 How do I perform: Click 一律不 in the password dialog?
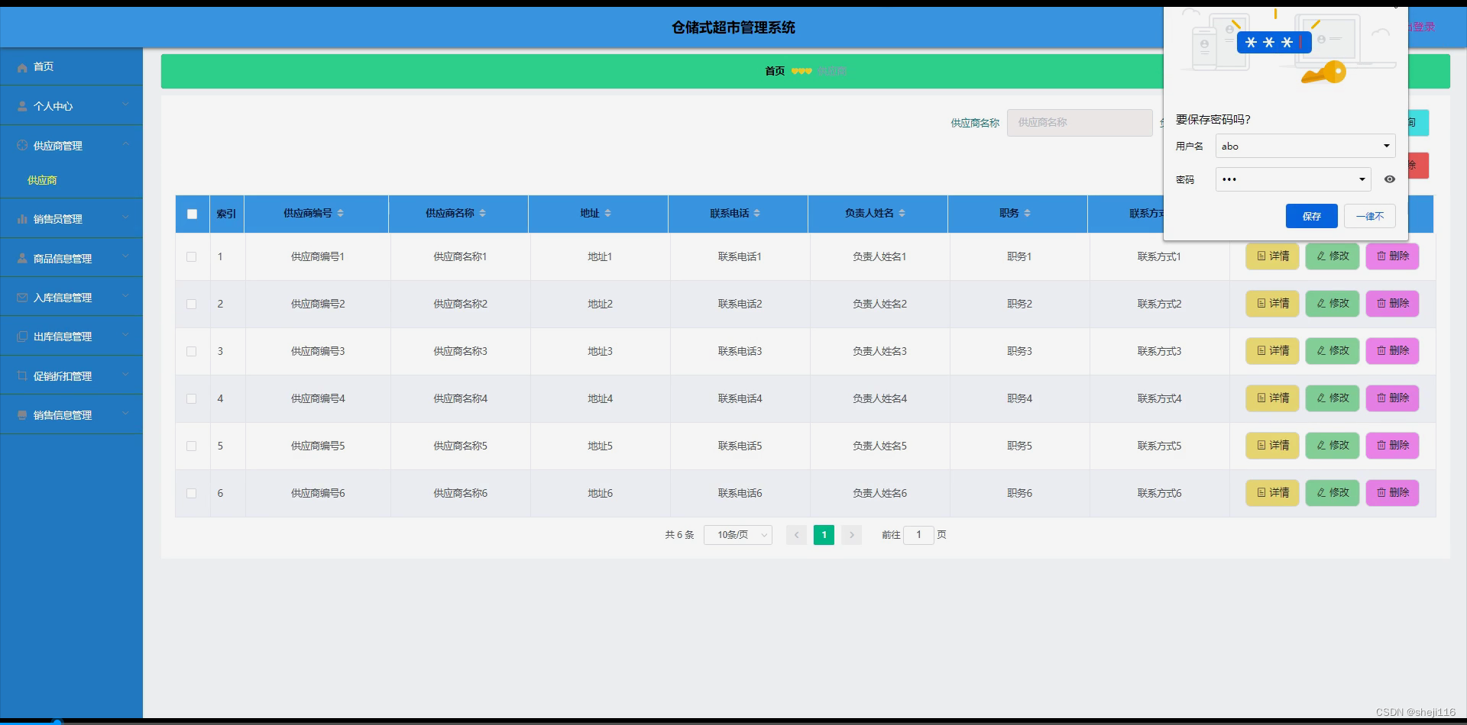(1370, 216)
